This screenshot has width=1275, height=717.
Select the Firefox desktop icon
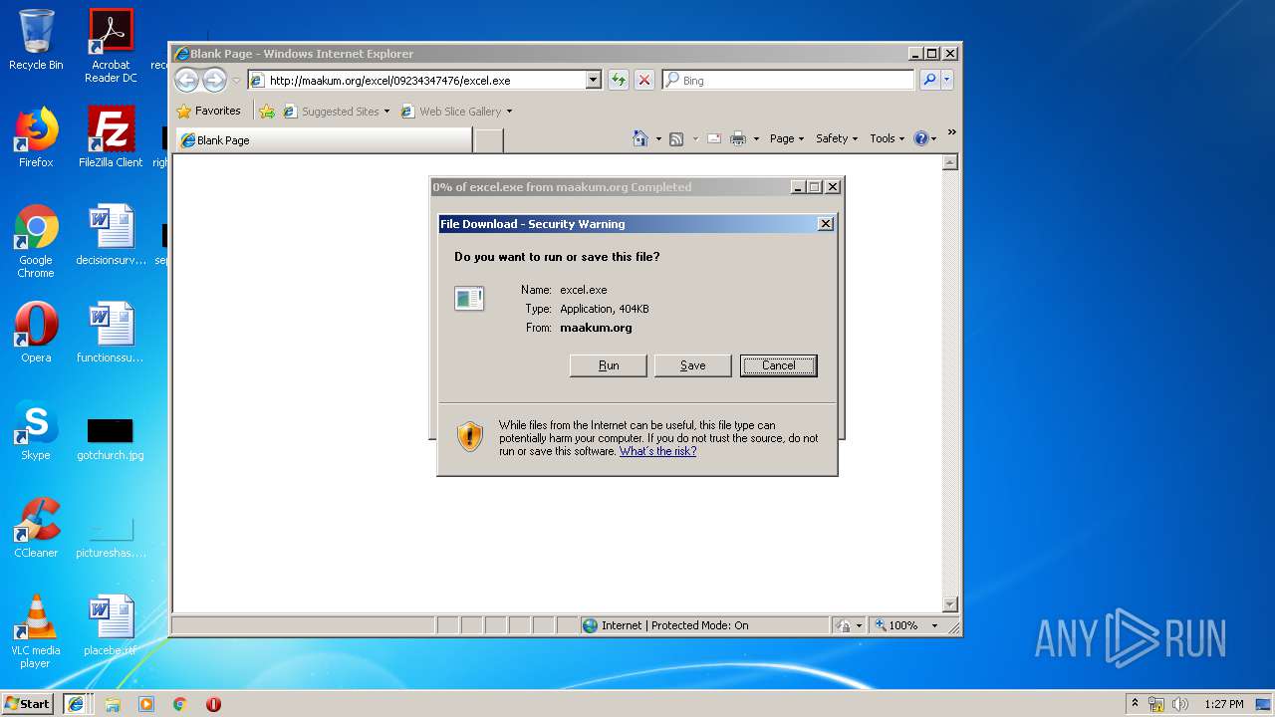(36, 137)
